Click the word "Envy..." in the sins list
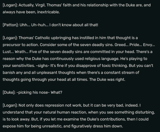 149,45
